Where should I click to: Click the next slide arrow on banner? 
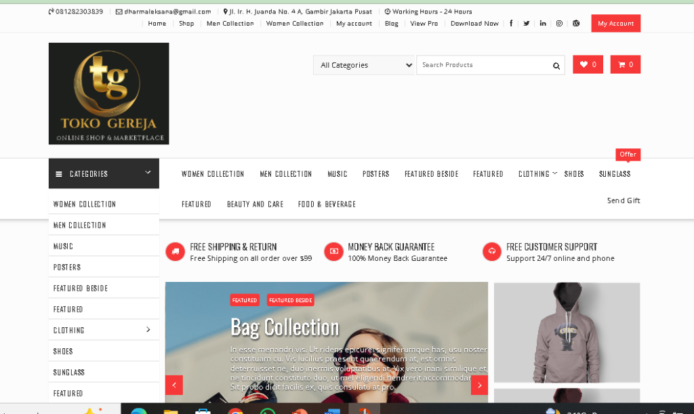point(479,385)
